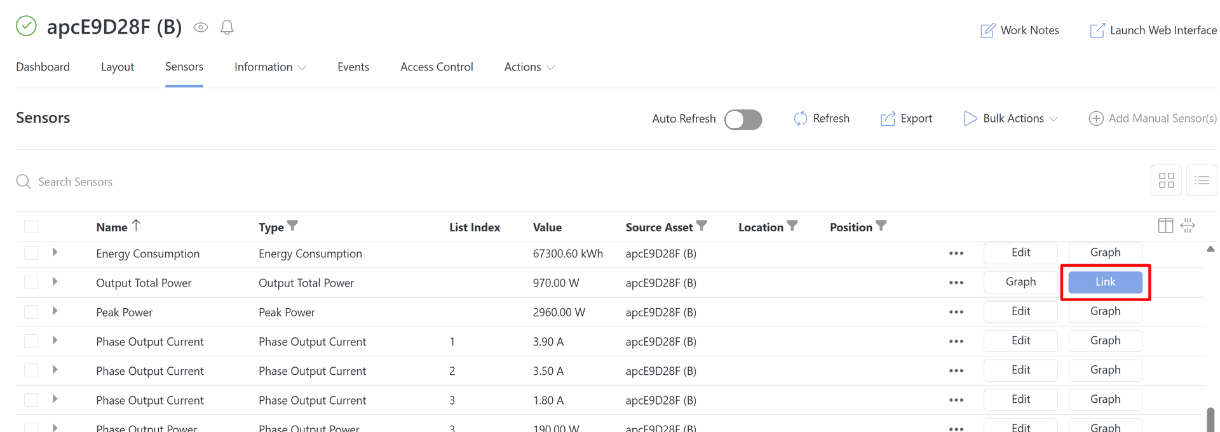The image size is (1220, 432).
Task: Toggle the Auto Refresh switch
Action: point(743,119)
